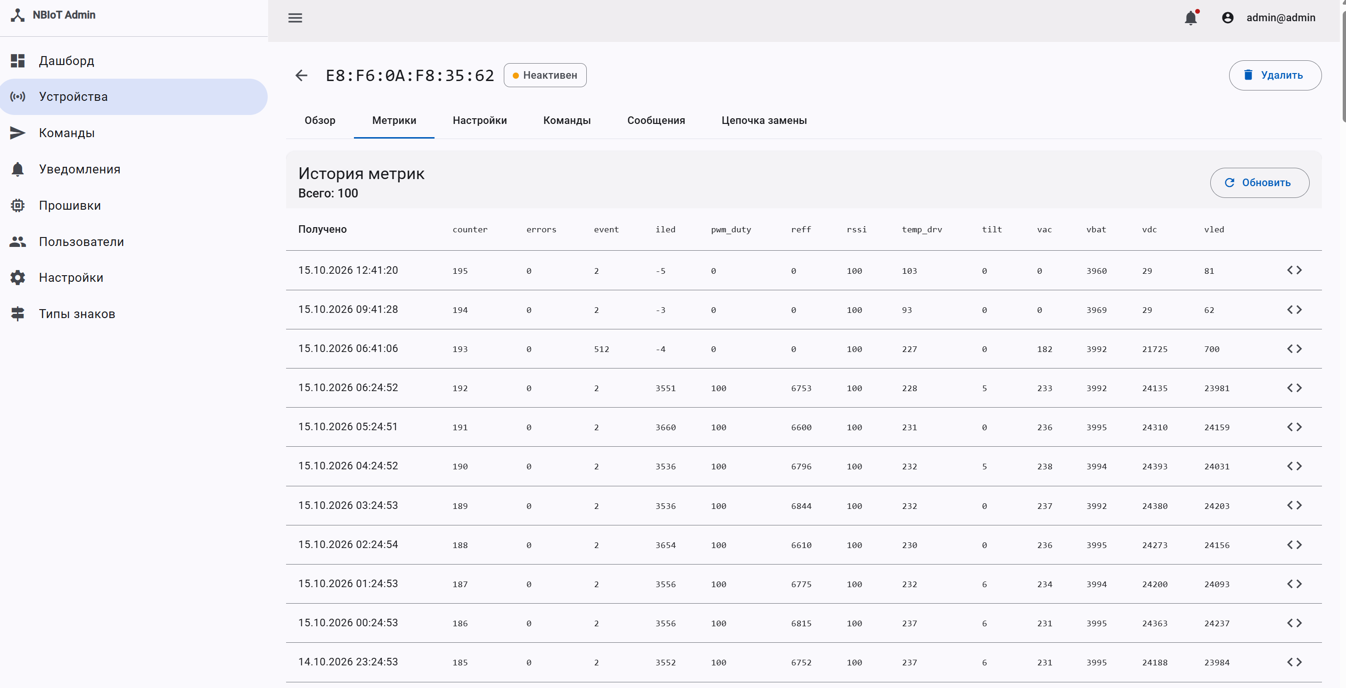Show raw data for 15.10.2026 12:41:20 row
This screenshot has height=688, width=1346.
tap(1294, 270)
